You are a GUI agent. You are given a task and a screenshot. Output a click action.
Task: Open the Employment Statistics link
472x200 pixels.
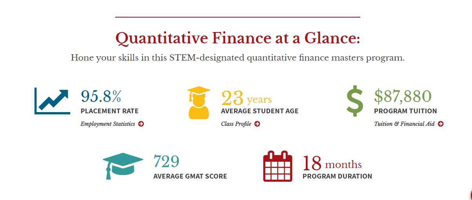pos(108,124)
